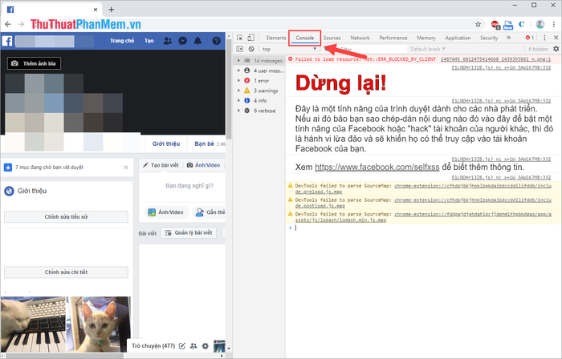Click the 6 hidden messages label
The image size is (562, 359).
539,49
